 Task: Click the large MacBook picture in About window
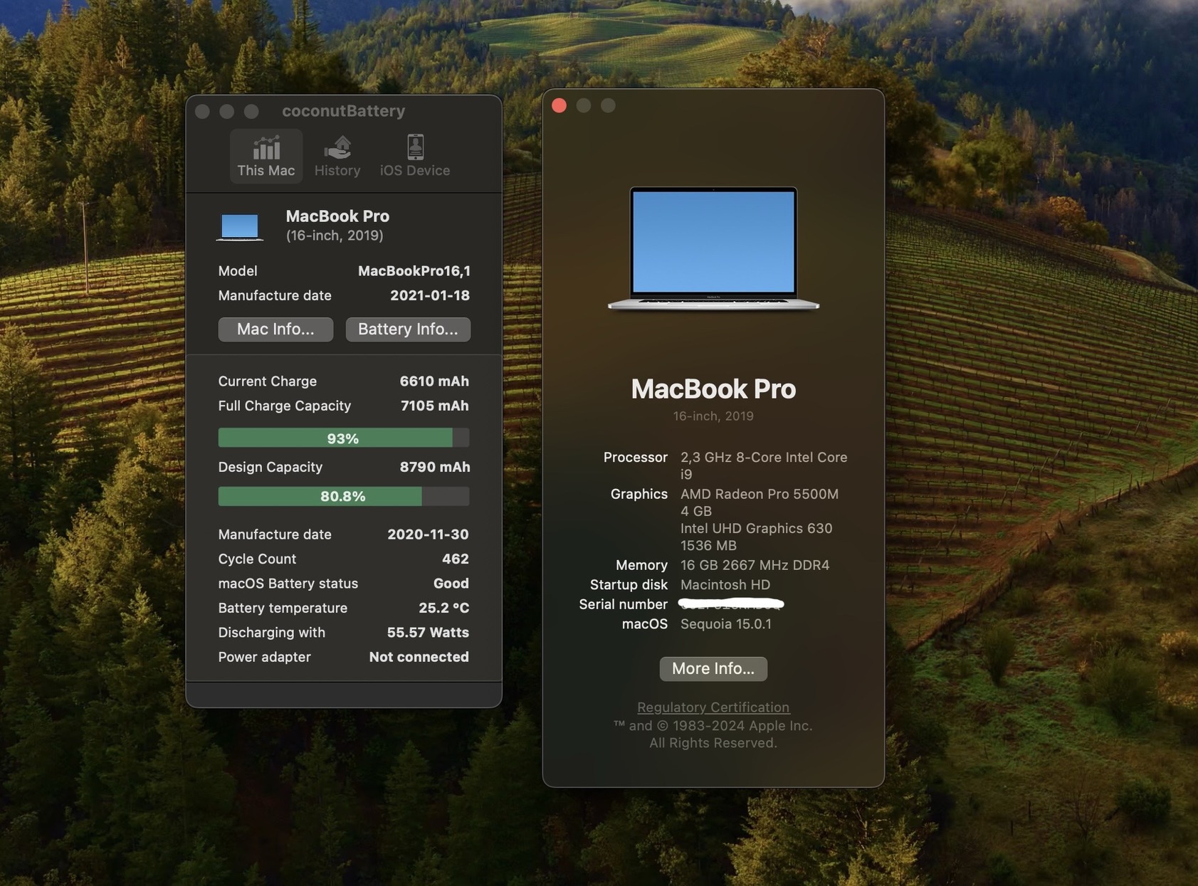pyautogui.click(x=713, y=248)
